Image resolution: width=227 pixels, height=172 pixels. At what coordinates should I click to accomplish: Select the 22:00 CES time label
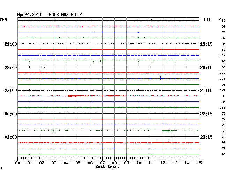pyautogui.click(x=11, y=68)
